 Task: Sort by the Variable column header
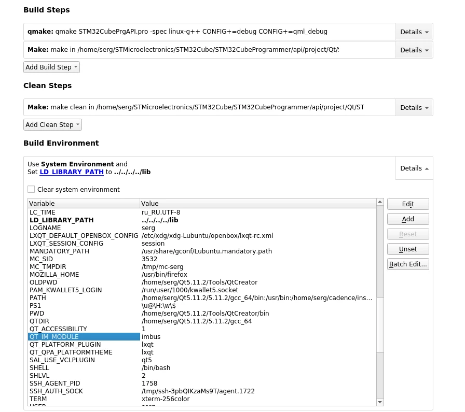point(84,203)
